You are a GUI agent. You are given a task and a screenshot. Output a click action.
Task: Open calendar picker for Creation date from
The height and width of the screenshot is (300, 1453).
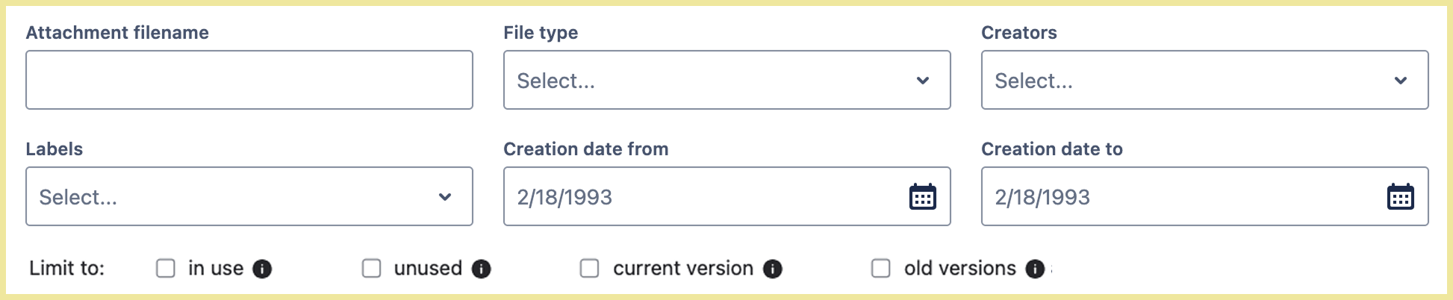coord(922,197)
